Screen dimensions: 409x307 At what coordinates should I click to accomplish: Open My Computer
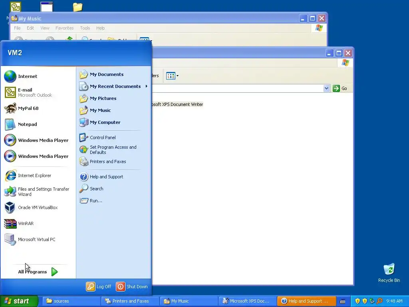[x=114, y=122]
